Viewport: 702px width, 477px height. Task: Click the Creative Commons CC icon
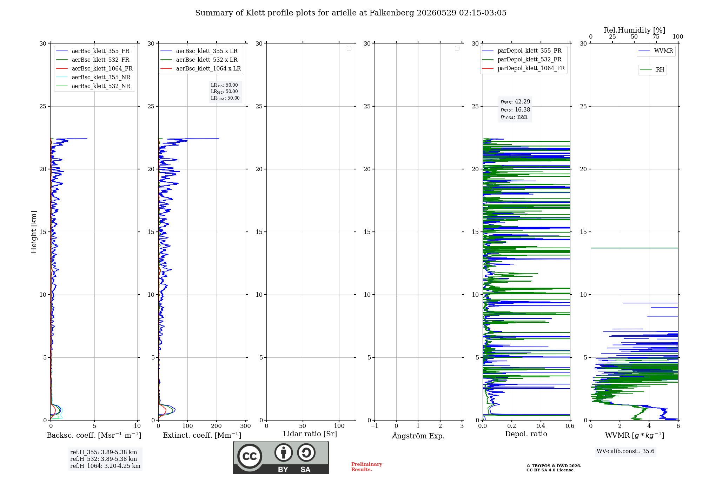(x=250, y=456)
